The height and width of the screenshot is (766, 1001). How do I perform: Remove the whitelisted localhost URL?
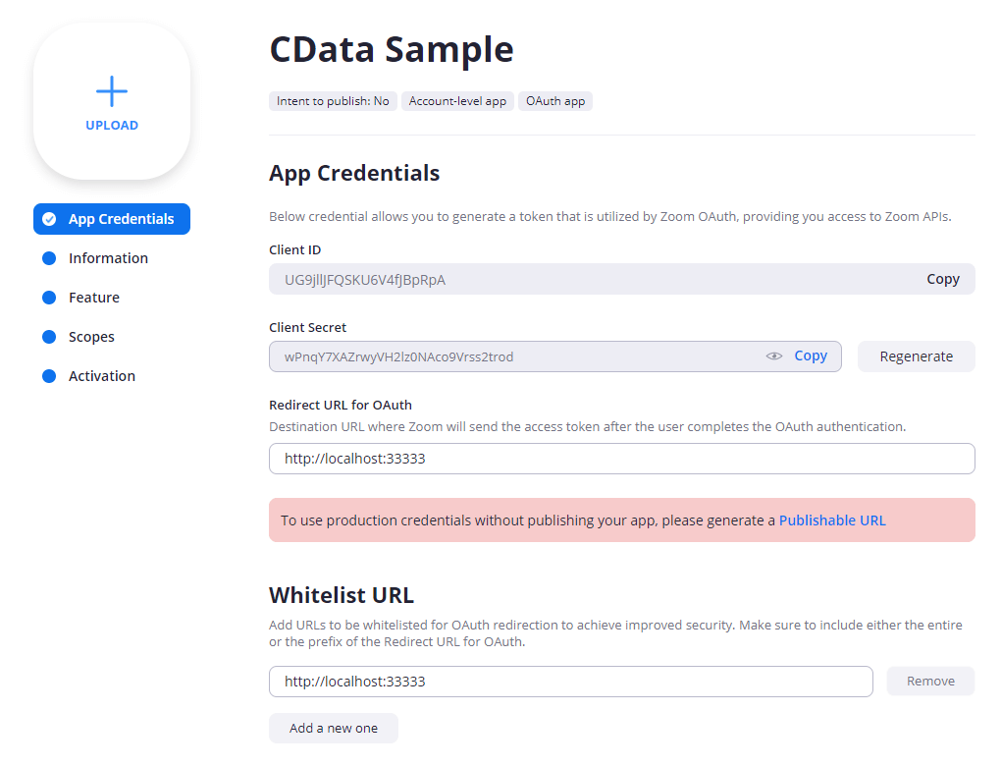930,682
